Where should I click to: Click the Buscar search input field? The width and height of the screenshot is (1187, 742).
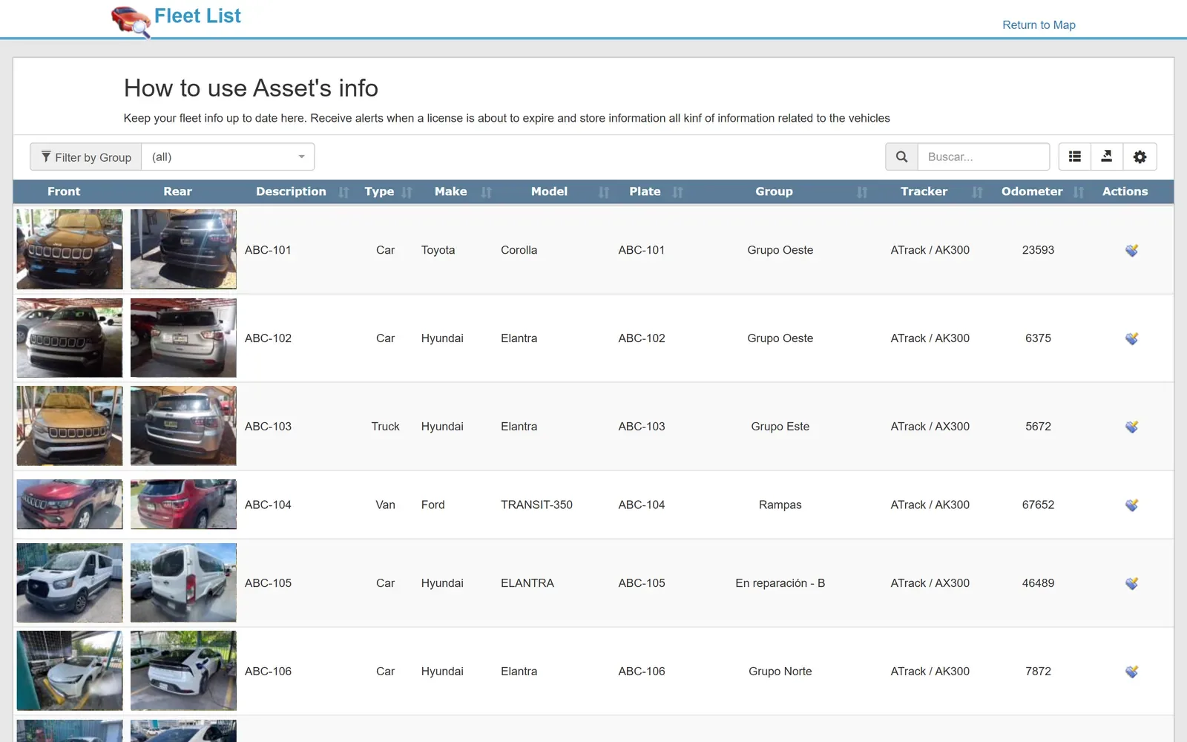pyautogui.click(x=984, y=157)
